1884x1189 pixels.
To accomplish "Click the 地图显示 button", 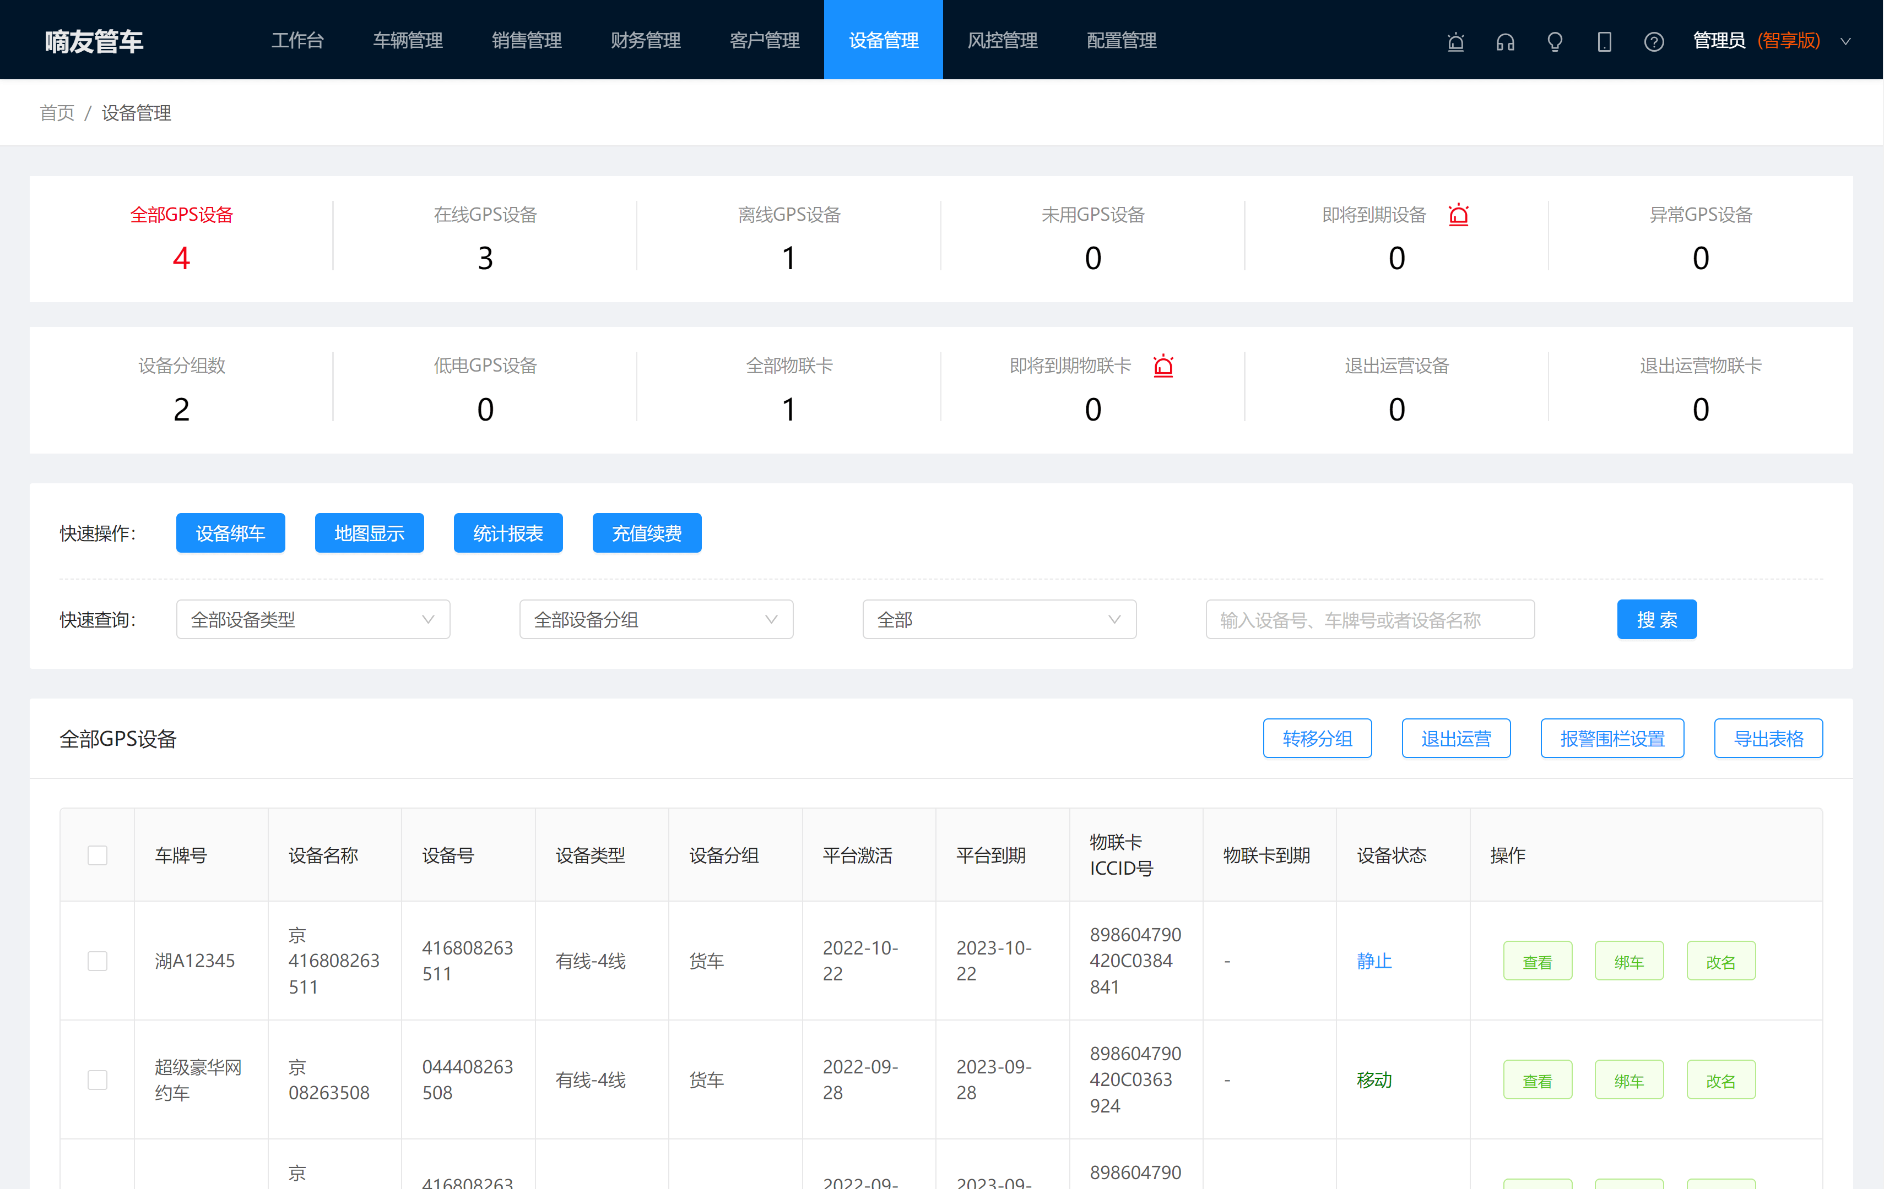I will [369, 533].
